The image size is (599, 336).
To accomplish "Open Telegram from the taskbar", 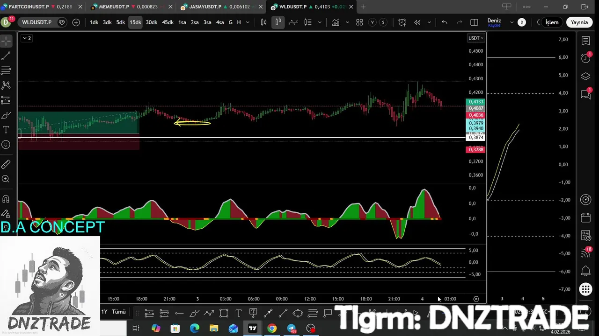I will pyautogui.click(x=292, y=329).
